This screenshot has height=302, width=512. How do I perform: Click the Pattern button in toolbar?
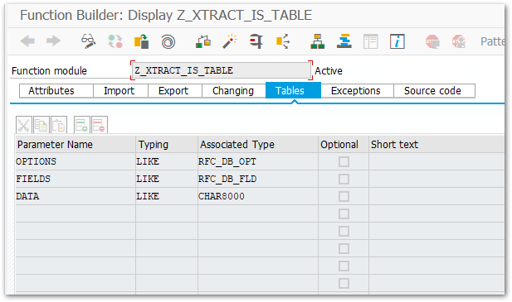(492, 41)
